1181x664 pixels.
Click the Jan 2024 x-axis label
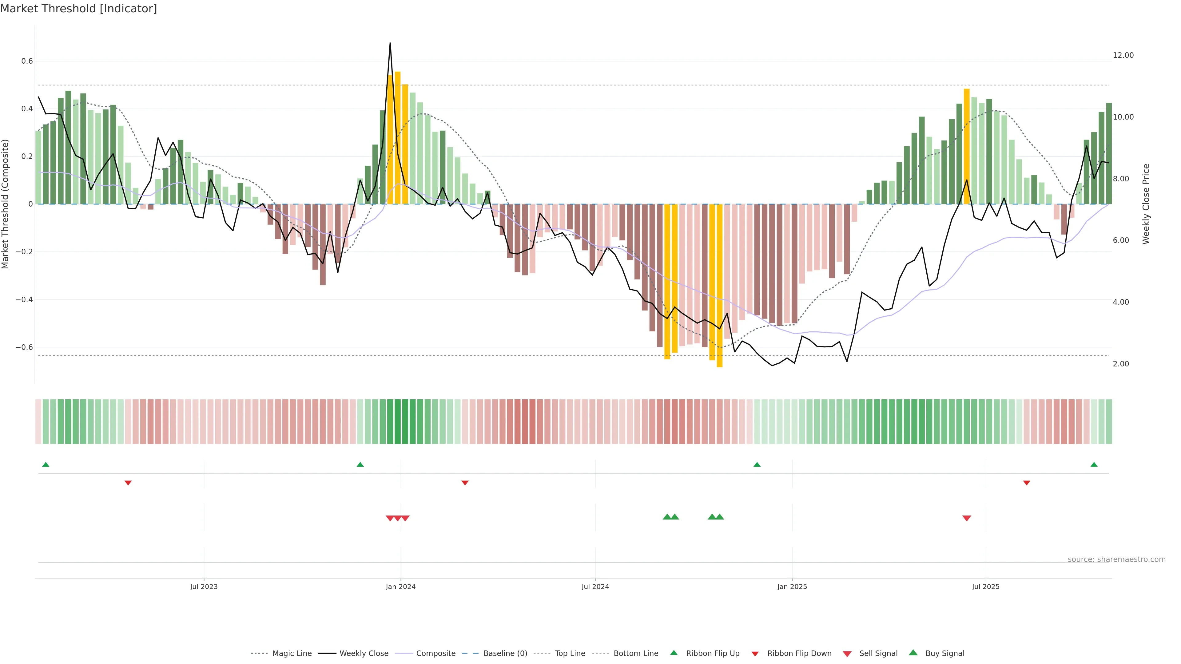pos(400,587)
